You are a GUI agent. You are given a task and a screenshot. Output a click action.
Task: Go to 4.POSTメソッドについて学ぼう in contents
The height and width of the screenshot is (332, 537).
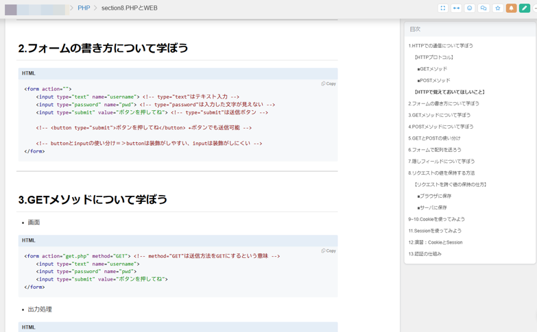(x=441, y=127)
